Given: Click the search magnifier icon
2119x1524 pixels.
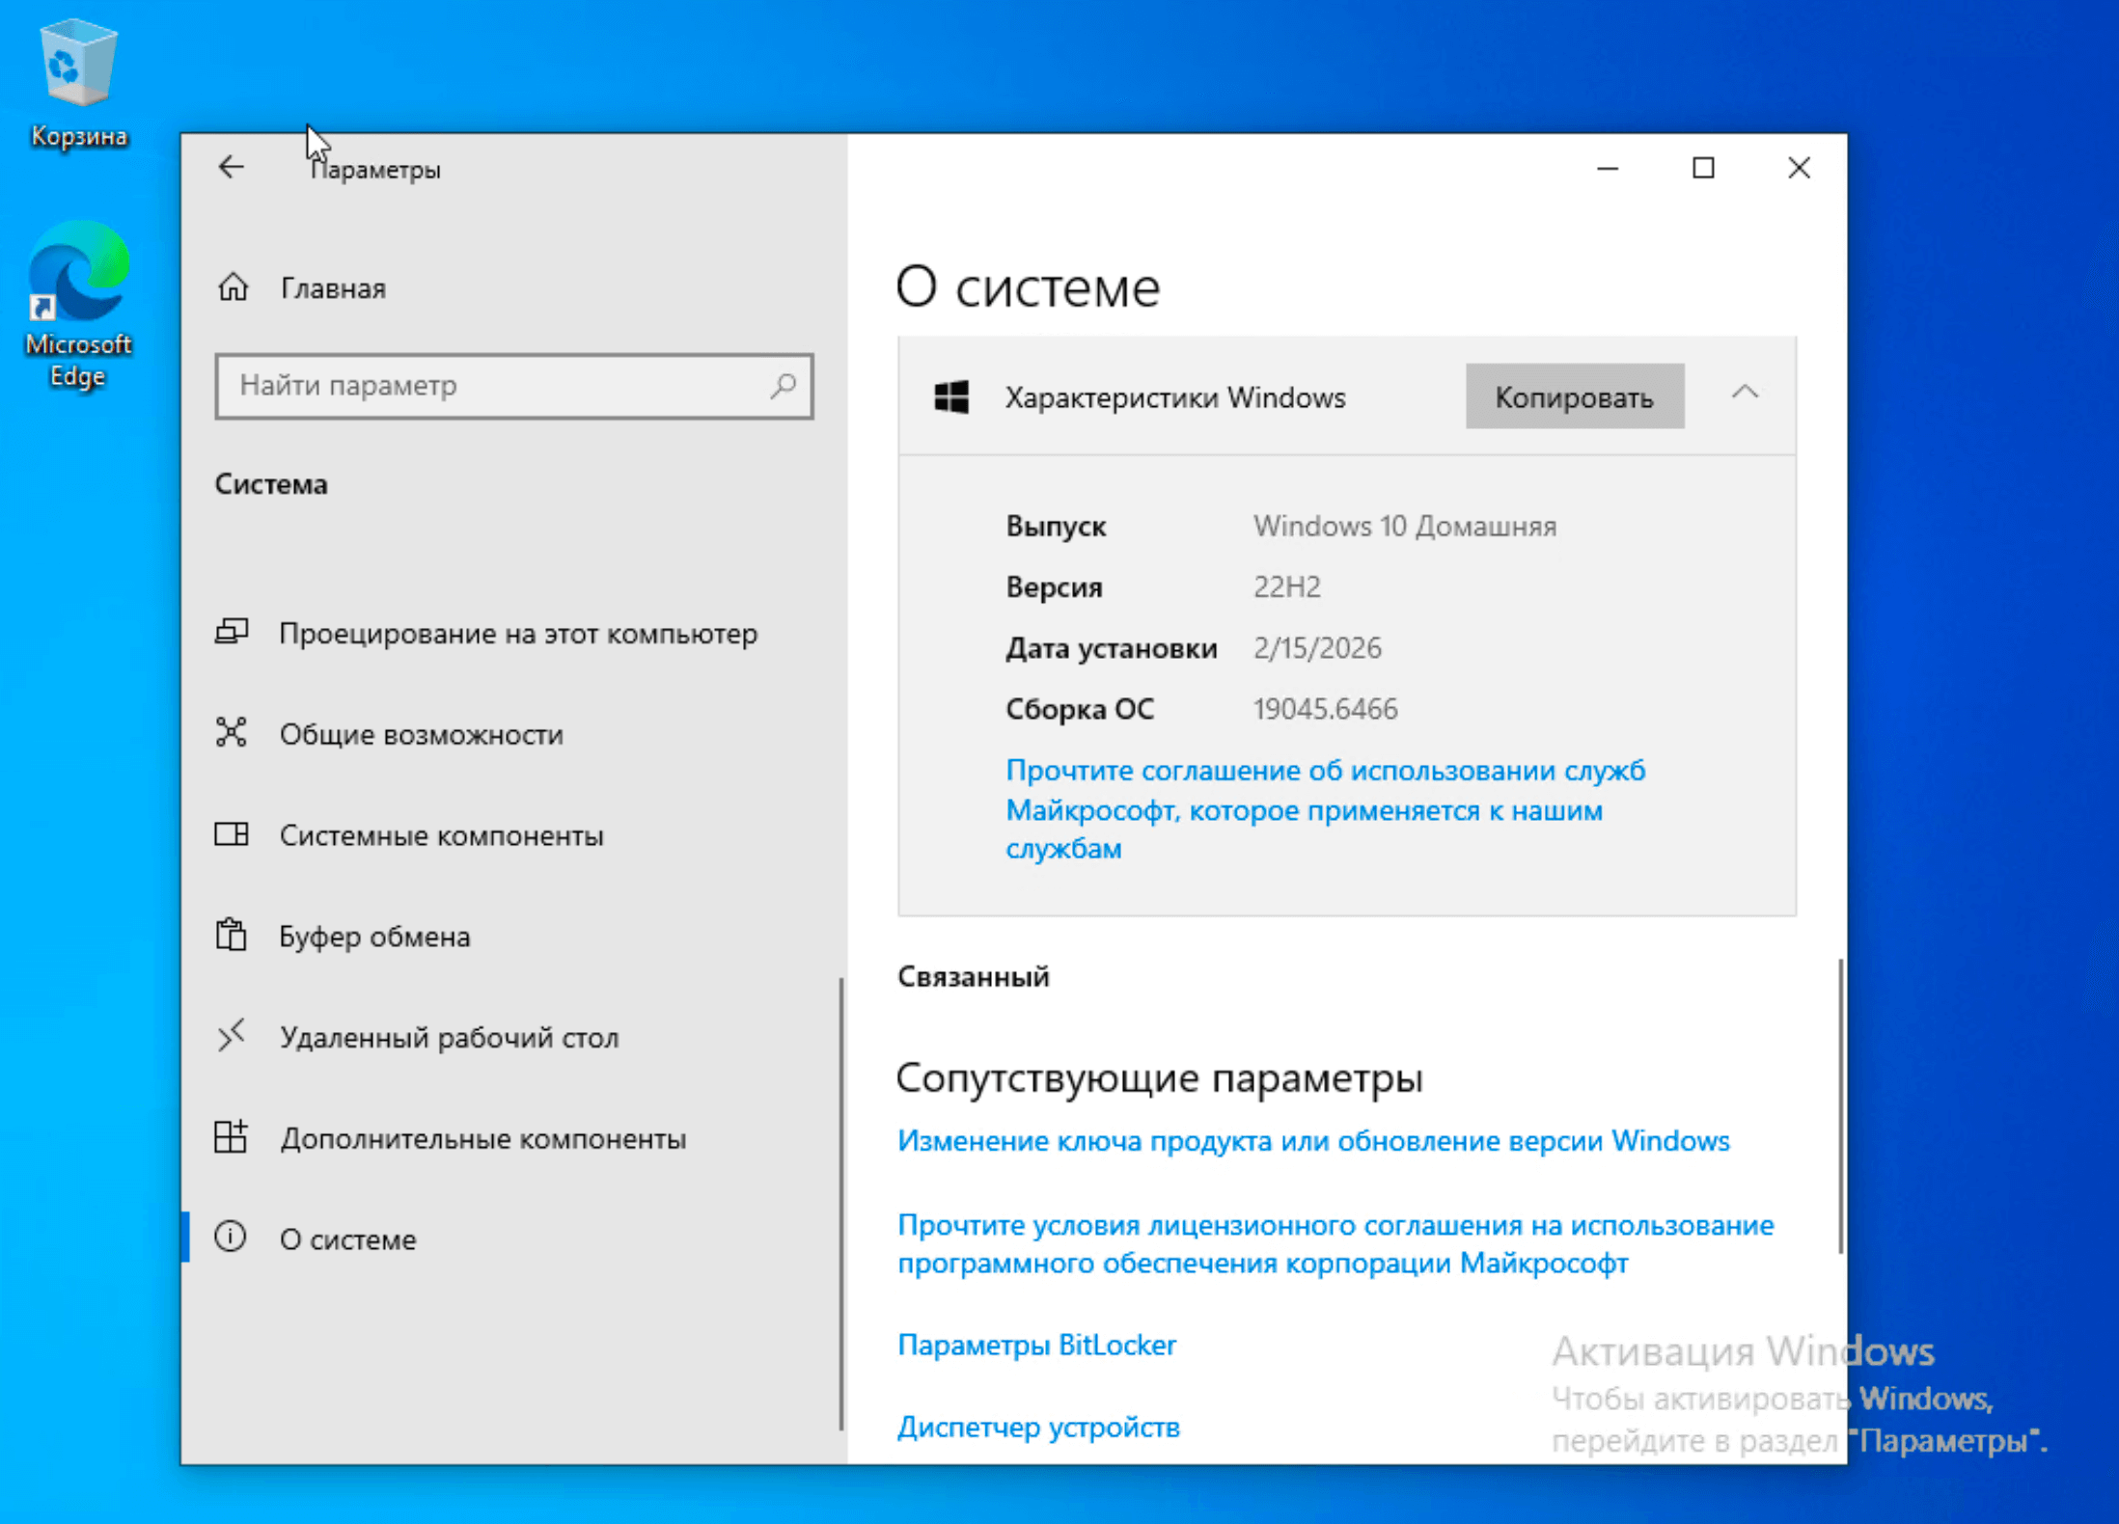Looking at the screenshot, I should coord(783,386).
